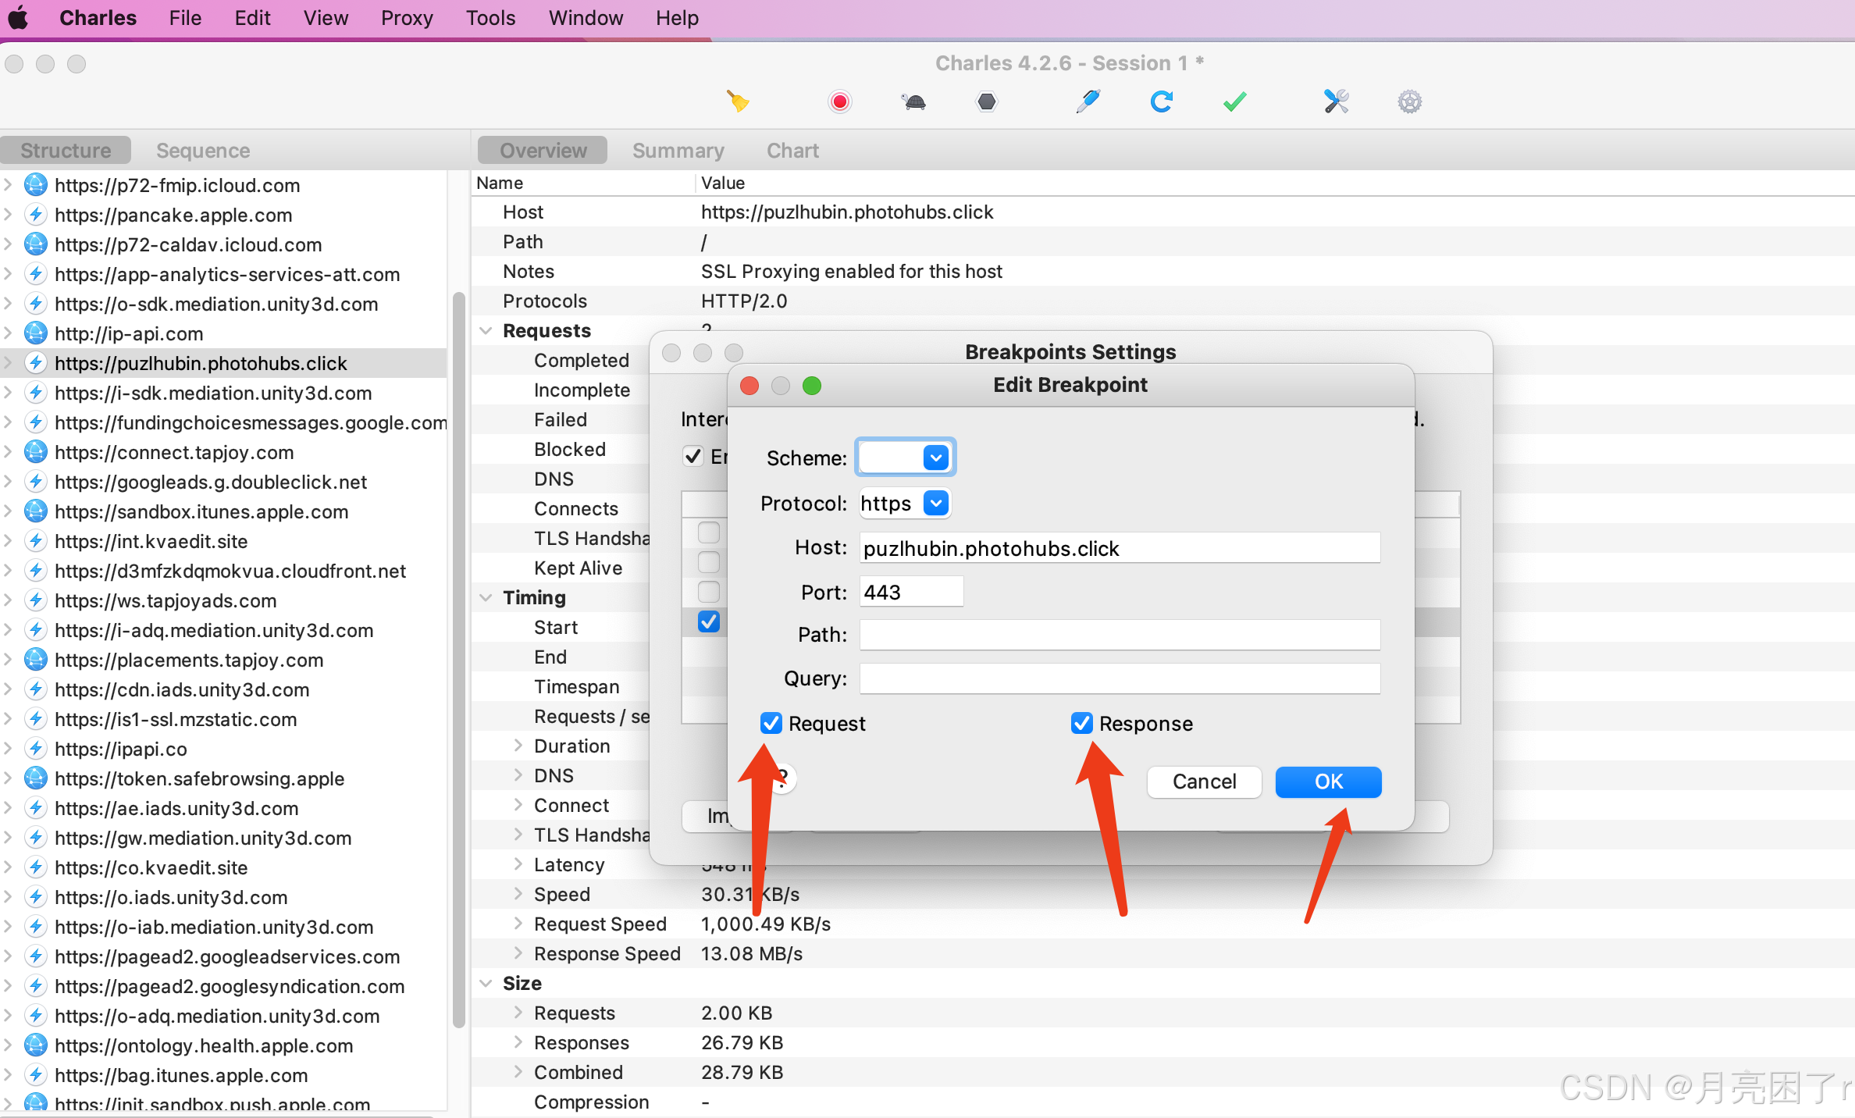The width and height of the screenshot is (1855, 1118).
Task: Click globe icon beside ip-api.com
Action: pos(35,333)
